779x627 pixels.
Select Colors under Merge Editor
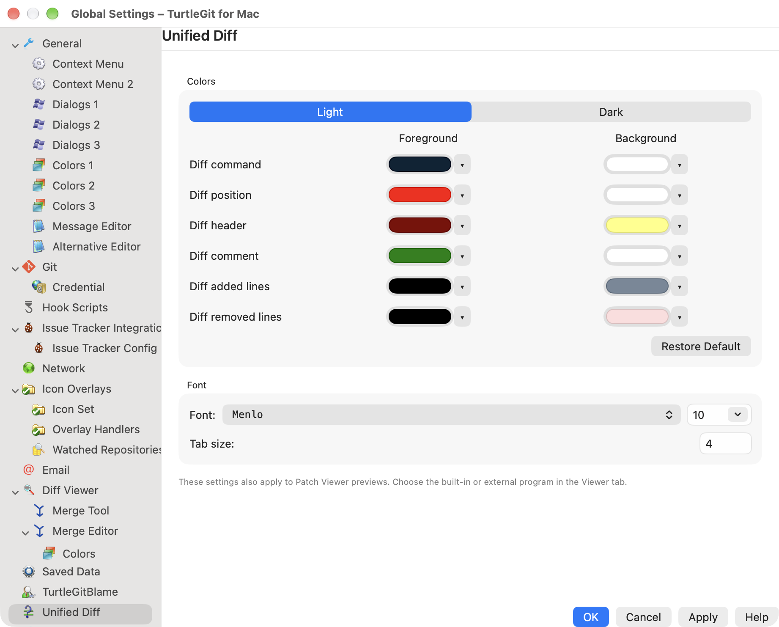[79, 553]
